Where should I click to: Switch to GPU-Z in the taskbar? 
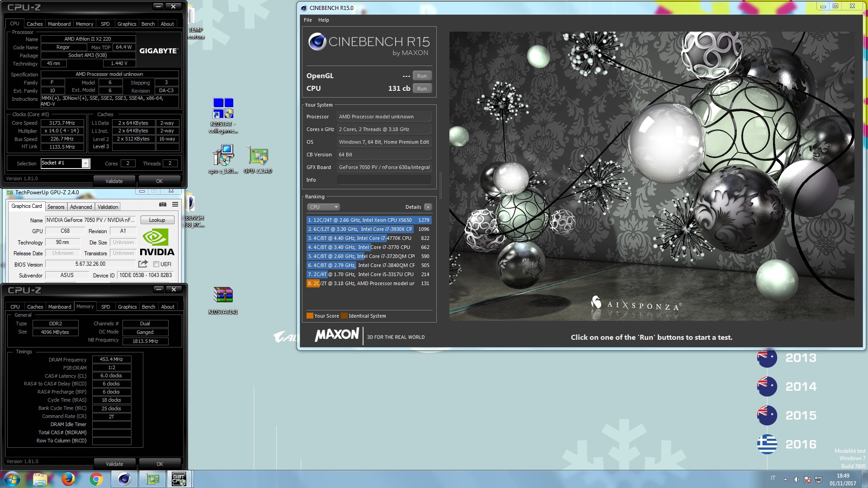(x=152, y=479)
